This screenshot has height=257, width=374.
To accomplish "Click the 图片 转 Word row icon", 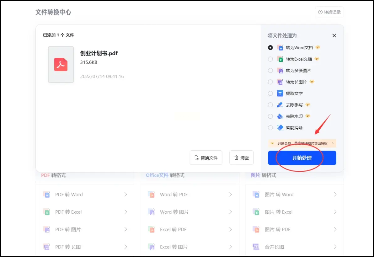I will (256, 195).
